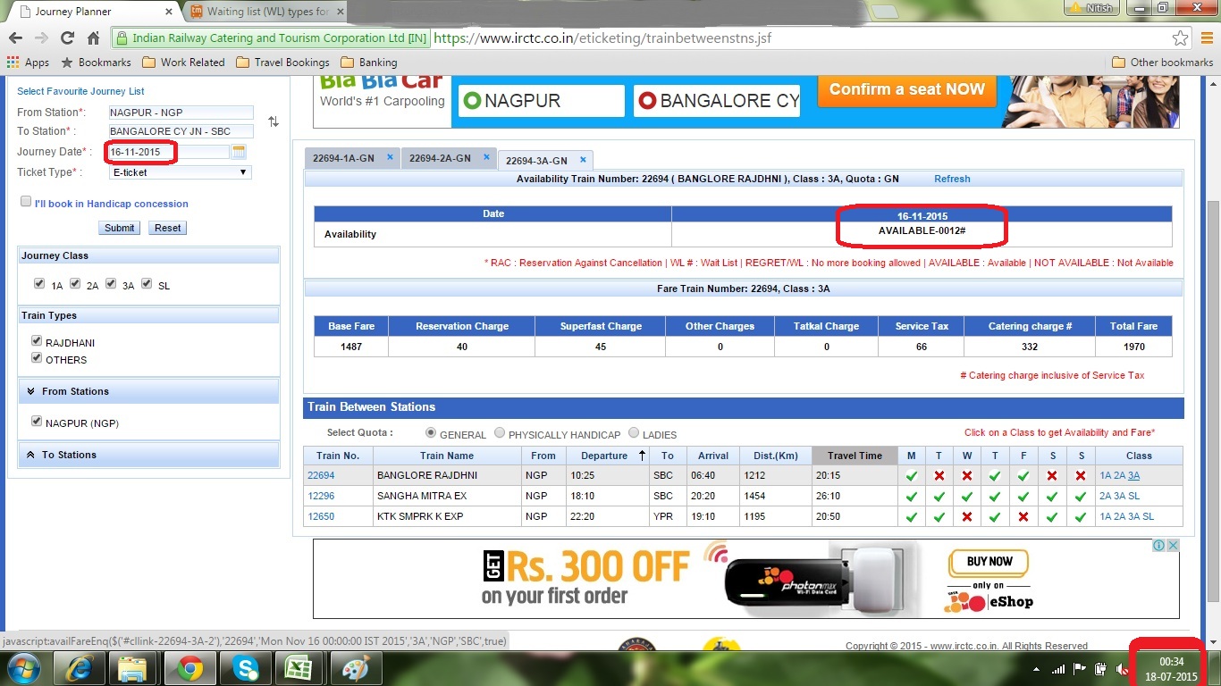1221x686 pixels.
Task: Uncheck the OTHERS train type
Action: click(37, 358)
